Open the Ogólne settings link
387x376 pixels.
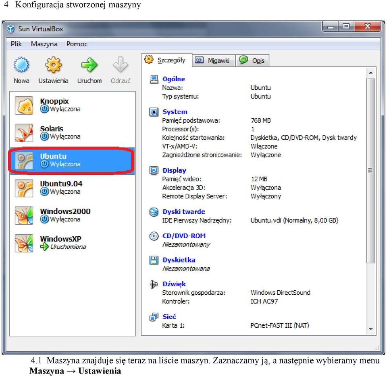(x=174, y=79)
